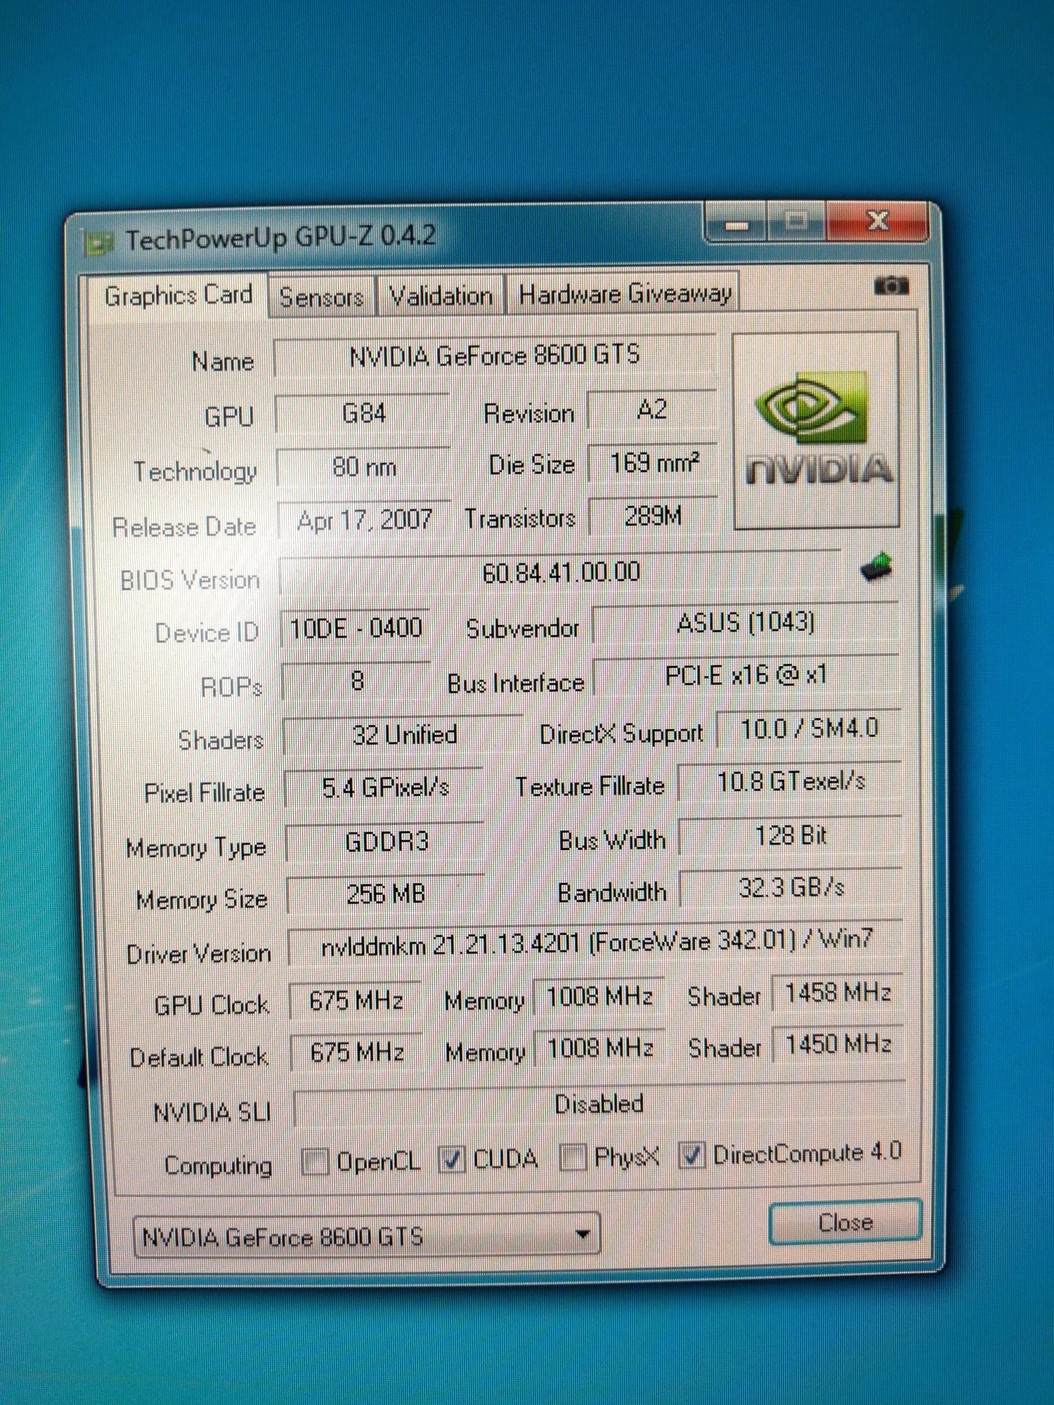
Task: Click the screenshot camera icon
Action: click(891, 286)
